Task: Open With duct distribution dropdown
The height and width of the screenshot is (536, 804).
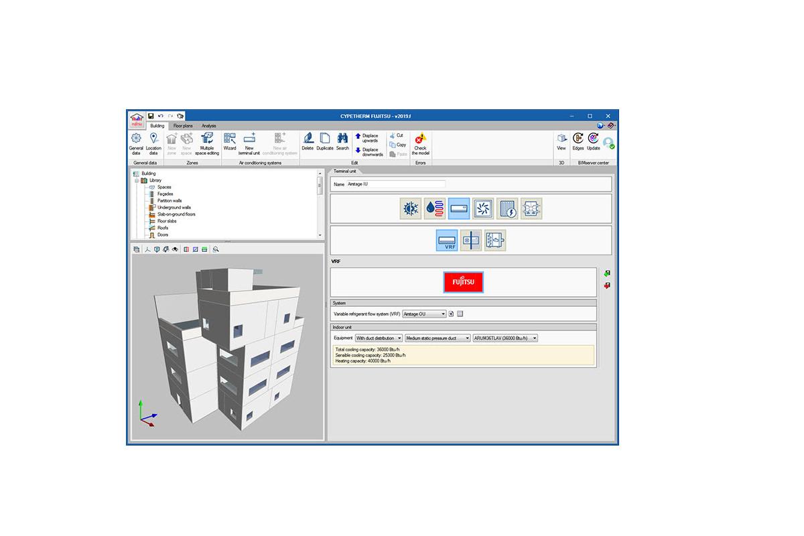Action: coord(379,338)
